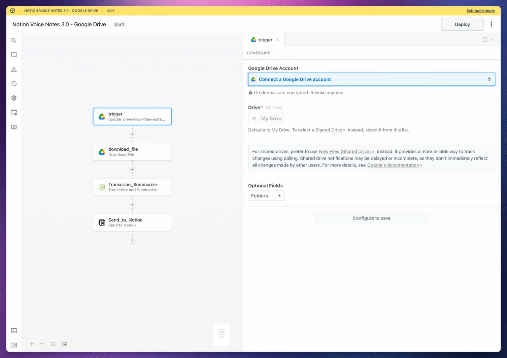
Task: Open the search icon in left sidebar
Action: coord(14,41)
